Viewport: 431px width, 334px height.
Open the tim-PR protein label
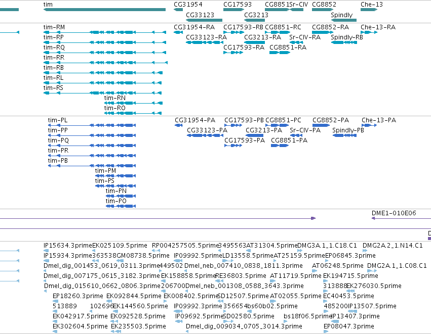coord(58,151)
